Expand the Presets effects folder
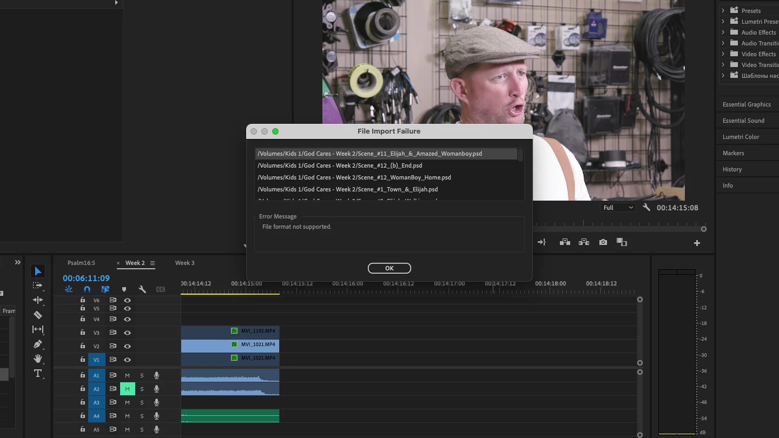The width and height of the screenshot is (779, 438). [723, 10]
